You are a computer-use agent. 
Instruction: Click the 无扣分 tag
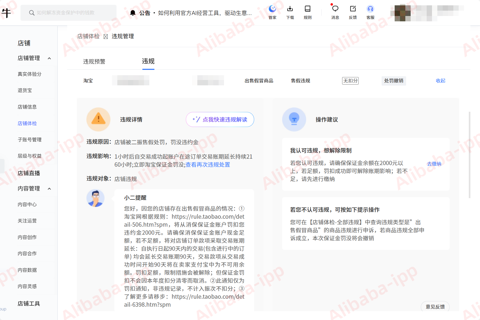coord(350,81)
